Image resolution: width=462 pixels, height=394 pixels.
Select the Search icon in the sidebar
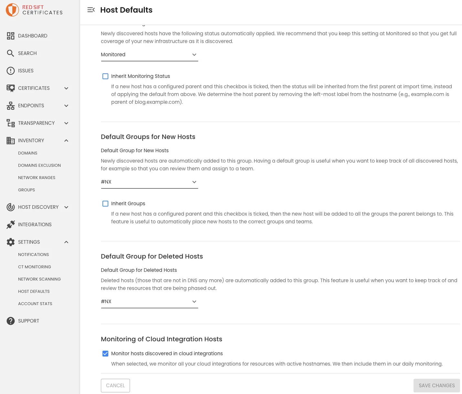(11, 53)
